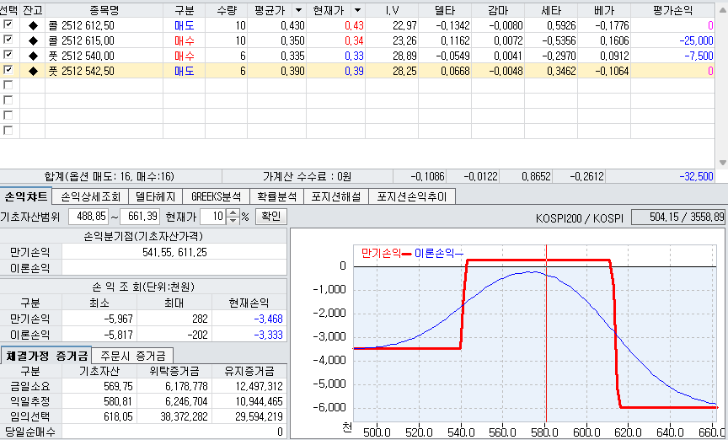
Task: Increase 현재가 percent with up spinner arrow
Action: (233, 213)
